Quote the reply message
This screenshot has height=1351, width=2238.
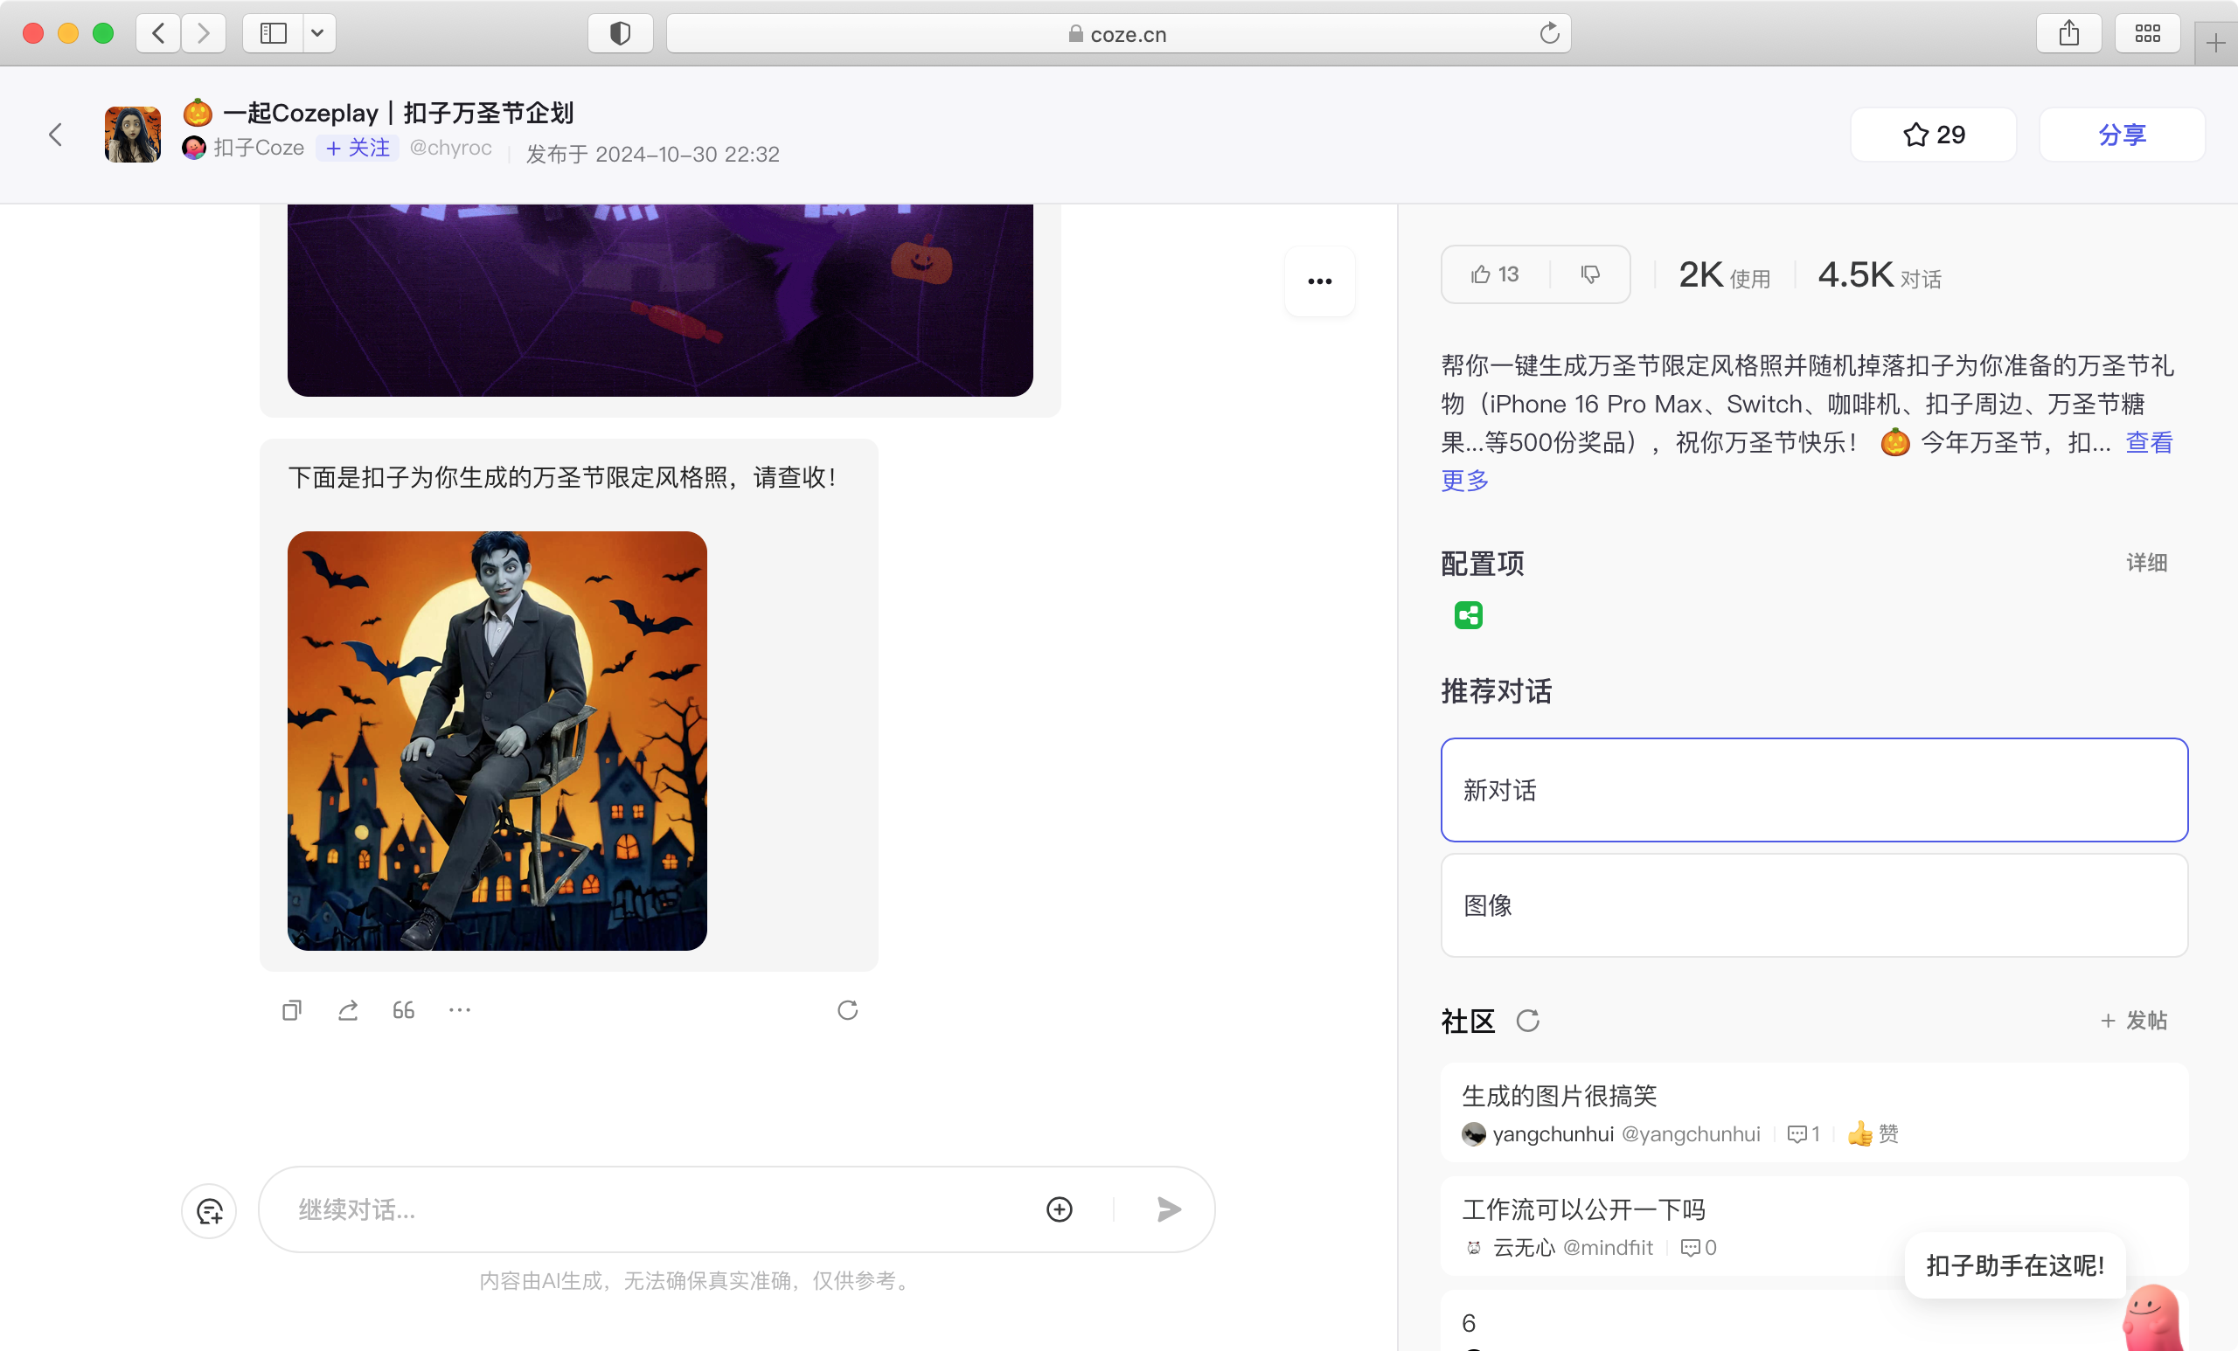403,1010
